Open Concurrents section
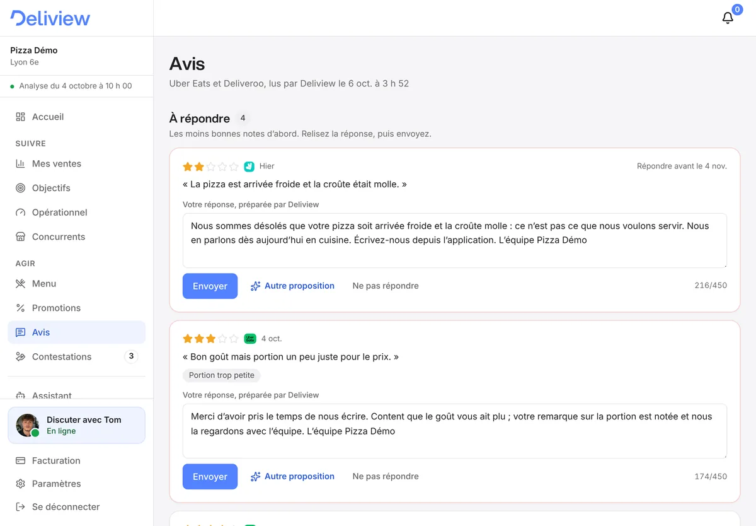This screenshot has width=756, height=526. click(76, 237)
